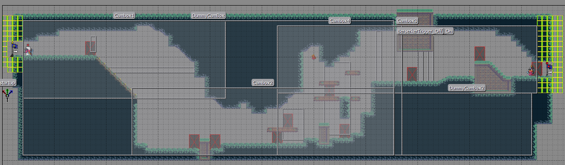Screen dimensions: 565x165
Task: Select the Cambox4 label
Action: point(340,21)
